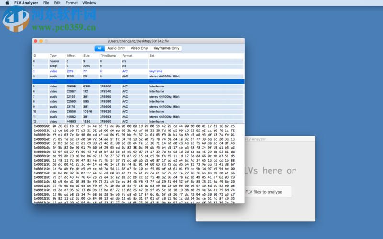Minimize the 301342.flv window
This screenshot has height=239, width=383.
pyautogui.click(x=41, y=41)
